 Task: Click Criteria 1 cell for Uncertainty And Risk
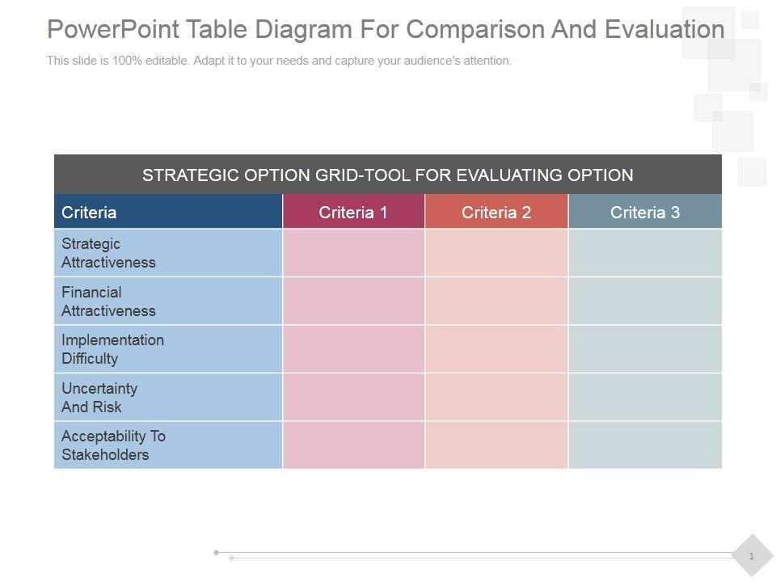[353, 398]
